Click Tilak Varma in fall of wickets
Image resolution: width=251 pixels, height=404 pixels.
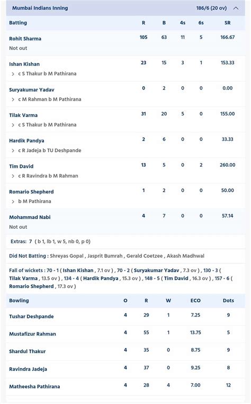(23, 279)
